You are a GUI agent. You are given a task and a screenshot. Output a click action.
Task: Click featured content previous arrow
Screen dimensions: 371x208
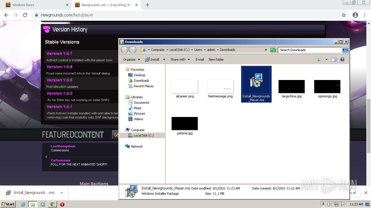tap(46, 157)
